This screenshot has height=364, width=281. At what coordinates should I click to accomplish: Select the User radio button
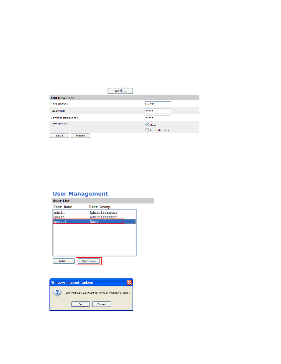point(147,125)
